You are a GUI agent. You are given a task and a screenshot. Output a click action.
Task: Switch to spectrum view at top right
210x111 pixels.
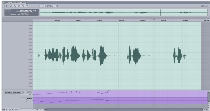[206, 6]
